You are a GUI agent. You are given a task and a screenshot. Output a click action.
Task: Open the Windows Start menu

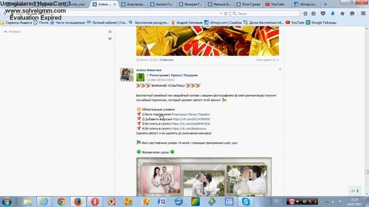click(6, 202)
